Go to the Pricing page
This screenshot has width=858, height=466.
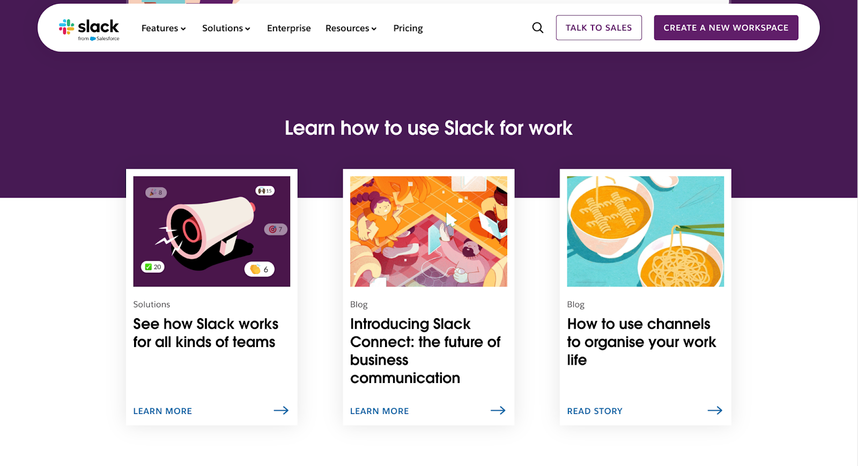pyautogui.click(x=408, y=28)
